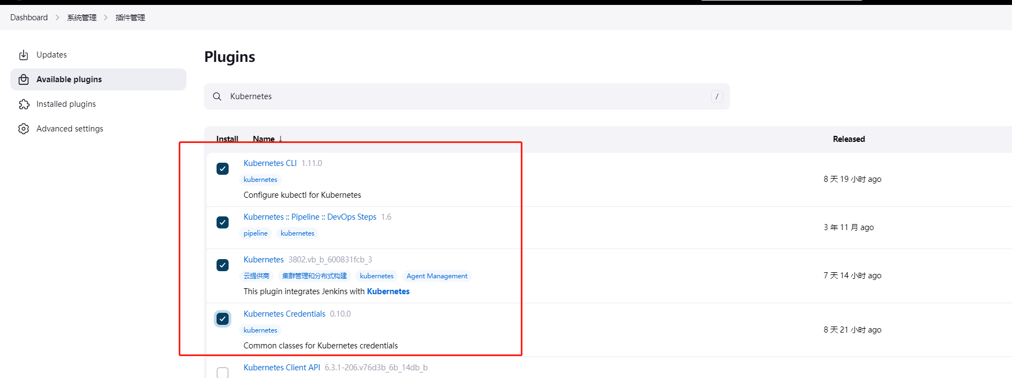
Task: Focus the Kubernetes search field
Action: pyautogui.click(x=467, y=96)
